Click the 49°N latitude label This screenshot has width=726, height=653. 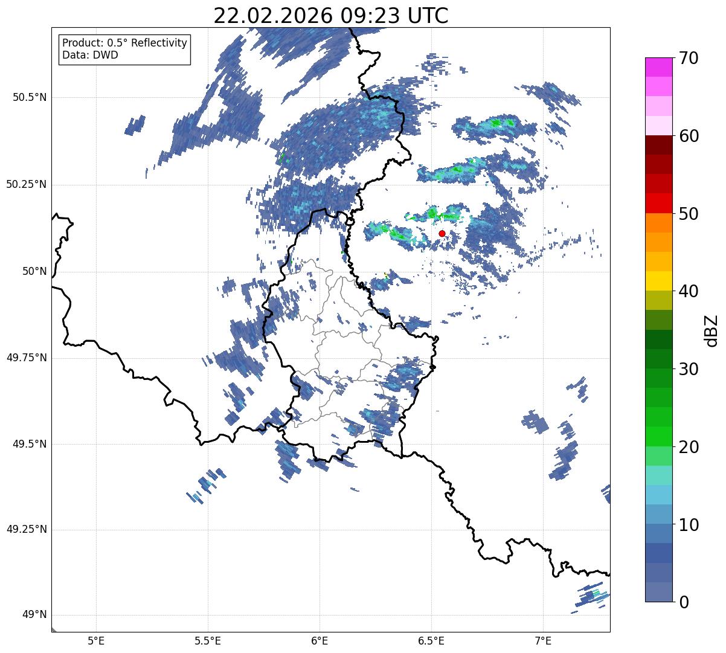[x=34, y=615]
